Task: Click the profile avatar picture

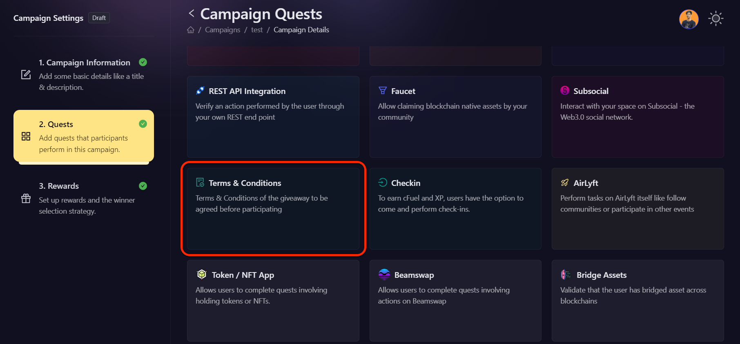Action: point(689,19)
